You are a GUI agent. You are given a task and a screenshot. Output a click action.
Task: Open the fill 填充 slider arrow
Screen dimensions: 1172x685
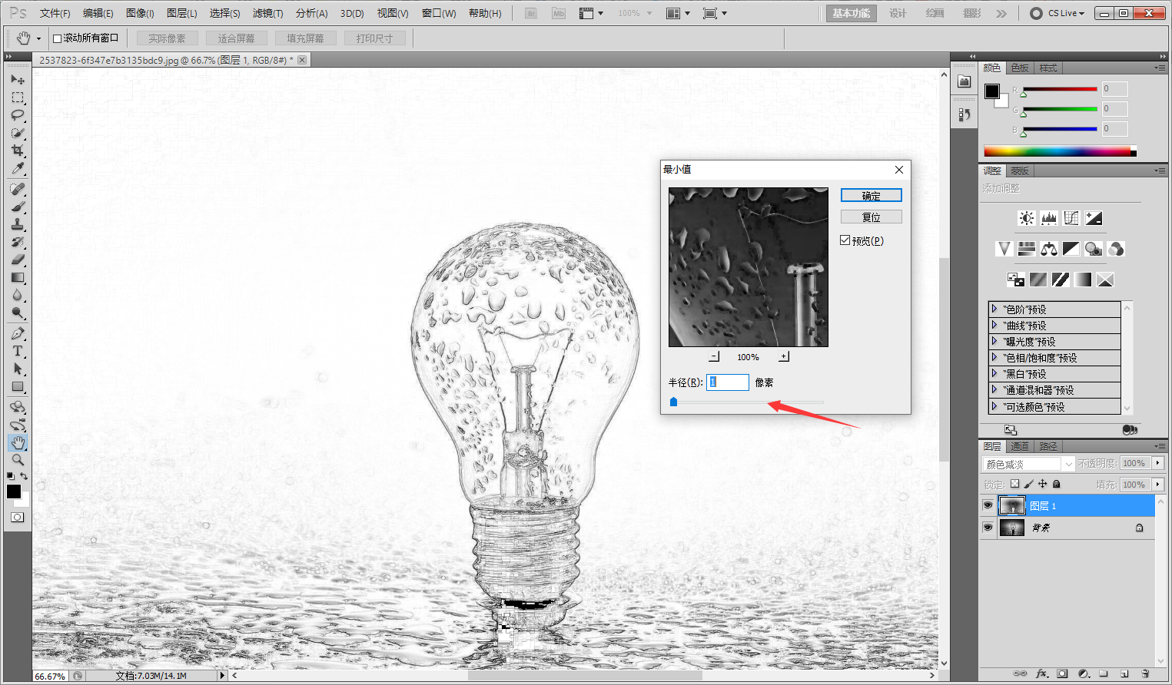coord(1157,485)
